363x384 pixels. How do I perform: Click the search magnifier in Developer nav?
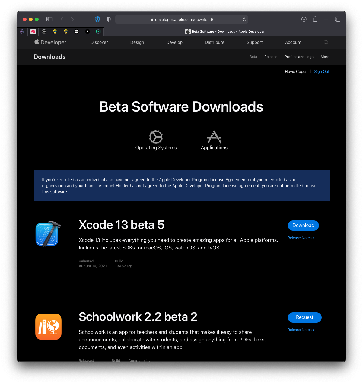point(326,42)
